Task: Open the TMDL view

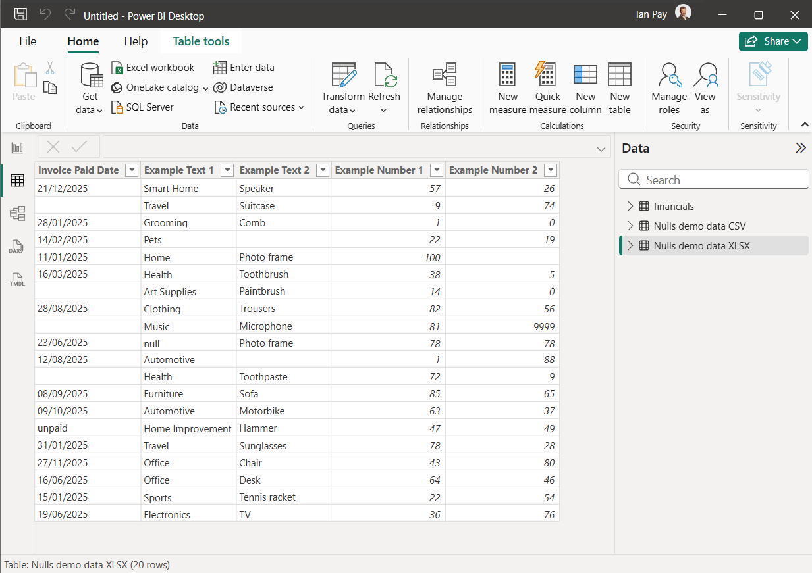Action: click(17, 279)
